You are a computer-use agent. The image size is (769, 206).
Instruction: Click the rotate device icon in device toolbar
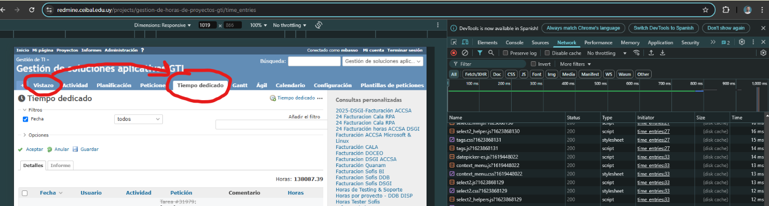[x=319, y=25]
